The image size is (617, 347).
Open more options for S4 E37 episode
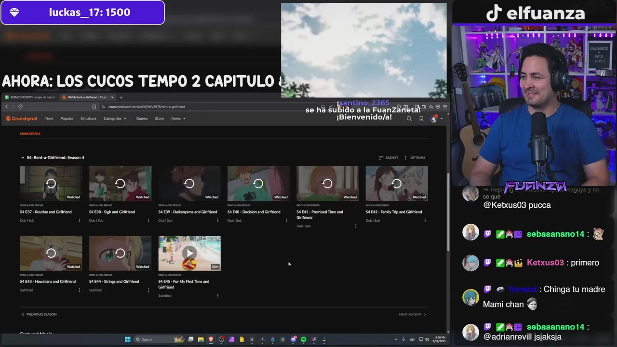click(80, 221)
